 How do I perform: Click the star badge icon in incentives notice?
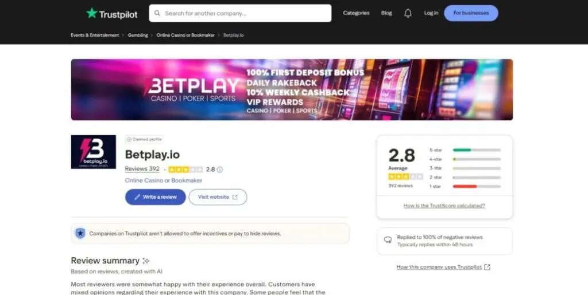coord(80,233)
